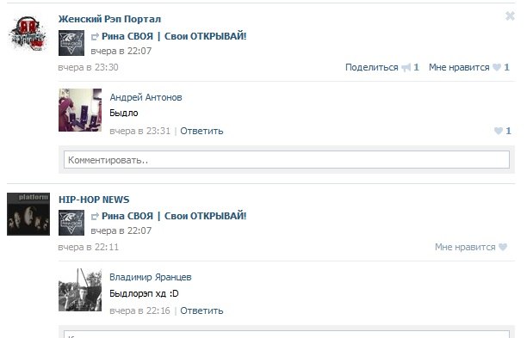Screen dimensions: 527x338
Task: Click Поделиться on the first post
Action: click(x=372, y=67)
